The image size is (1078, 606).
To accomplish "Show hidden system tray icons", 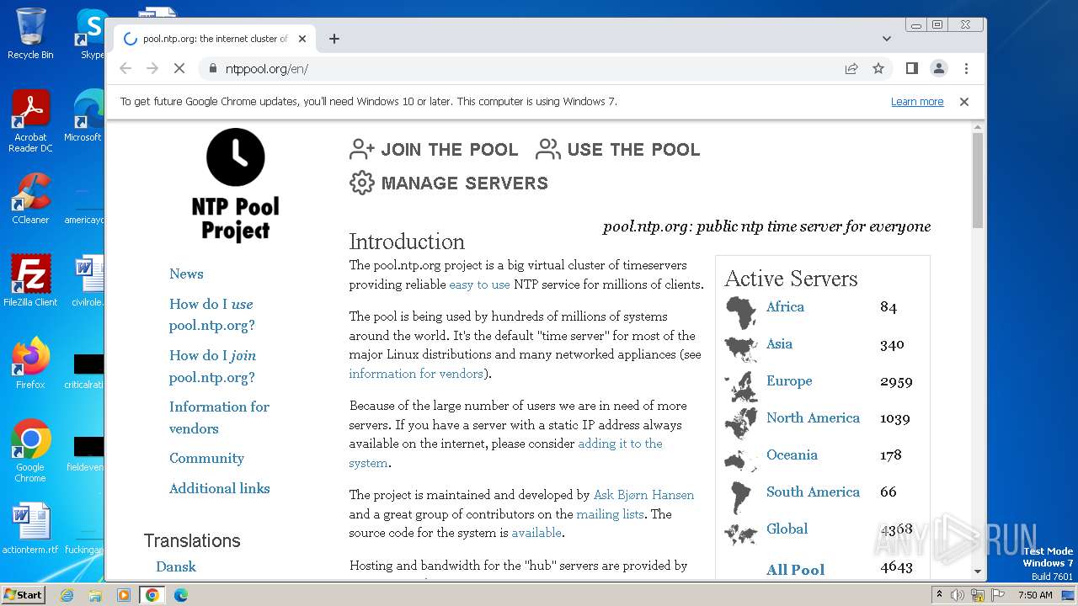I will tap(938, 595).
